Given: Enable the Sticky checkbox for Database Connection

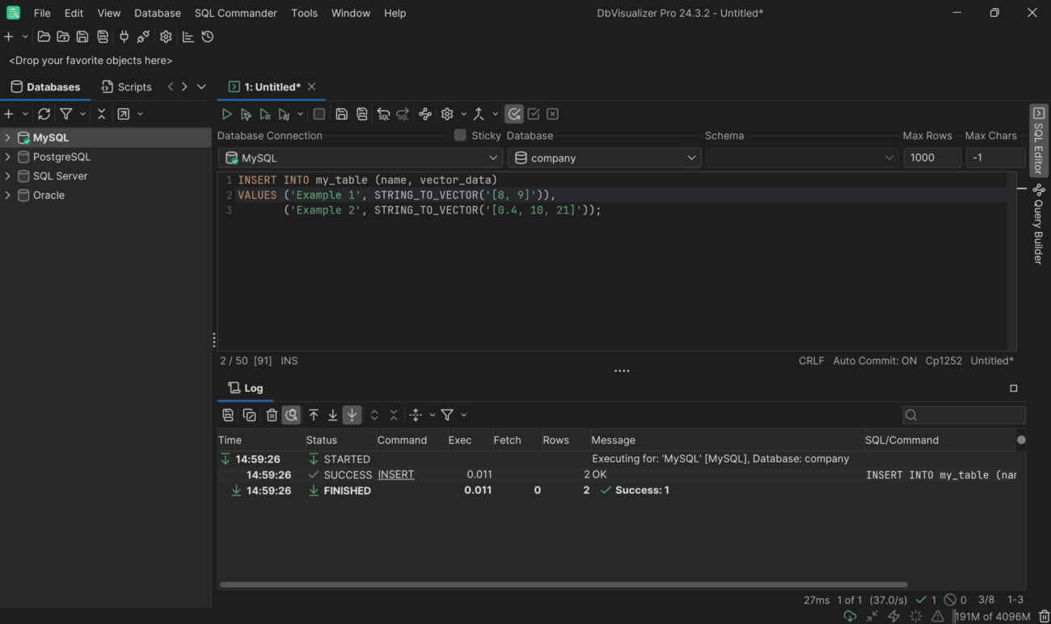Looking at the screenshot, I should pos(459,135).
